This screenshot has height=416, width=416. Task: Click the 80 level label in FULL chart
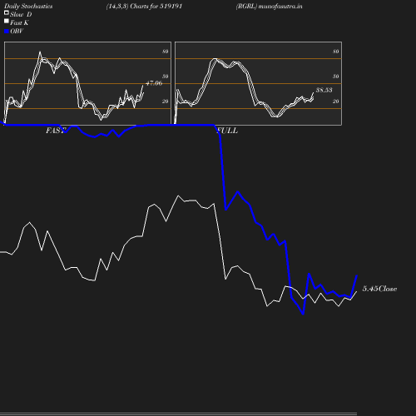point(336,52)
